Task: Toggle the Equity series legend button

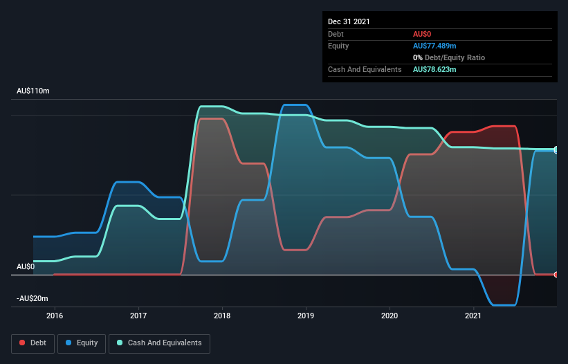Action: (x=82, y=343)
